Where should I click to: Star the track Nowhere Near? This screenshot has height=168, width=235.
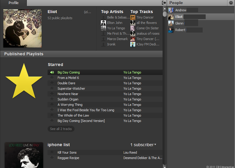52,94
